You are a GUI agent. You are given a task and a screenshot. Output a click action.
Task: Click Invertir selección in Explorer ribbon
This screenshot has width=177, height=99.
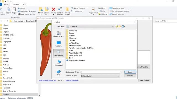pos(117,14)
